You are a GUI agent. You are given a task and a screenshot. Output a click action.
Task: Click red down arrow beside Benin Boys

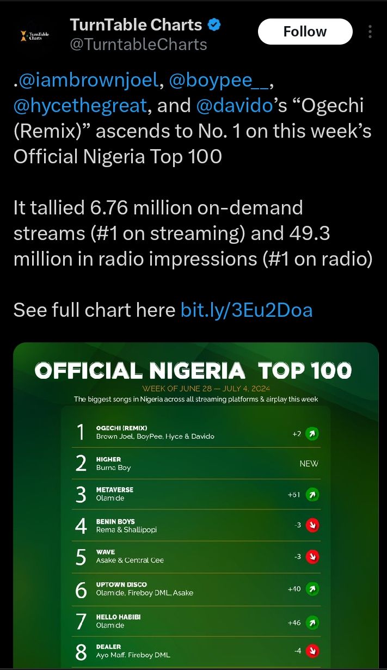312,525
